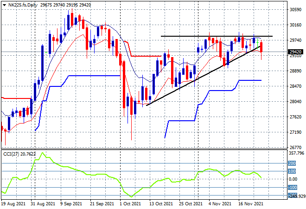Click the CCI 100 level label
Image resolution: width=306 pixels, height=209 pixels.
(x=292, y=171)
